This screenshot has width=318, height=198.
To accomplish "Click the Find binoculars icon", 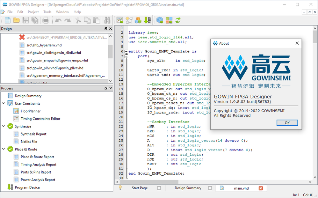I will (x=107, y=20).
